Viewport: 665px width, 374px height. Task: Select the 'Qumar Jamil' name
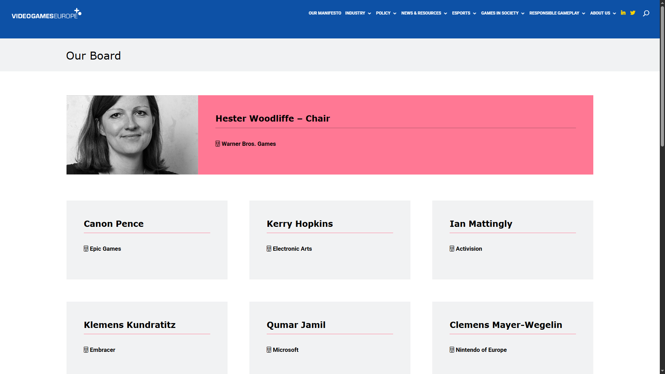296,325
